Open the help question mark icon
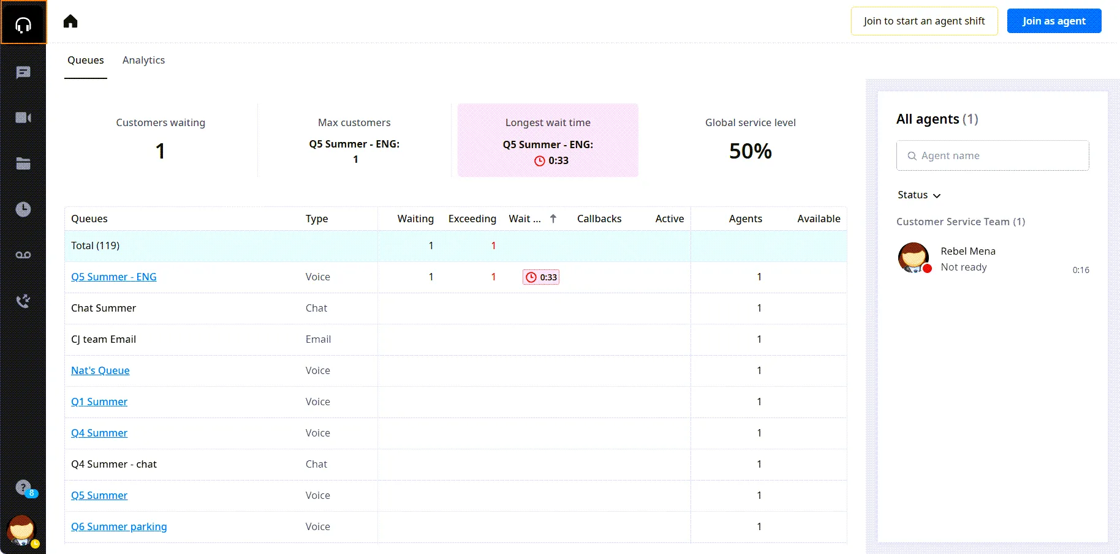The image size is (1120, 554). (23, 488)
